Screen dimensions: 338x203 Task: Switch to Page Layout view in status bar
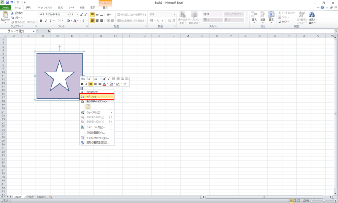(x=295, y=201)
